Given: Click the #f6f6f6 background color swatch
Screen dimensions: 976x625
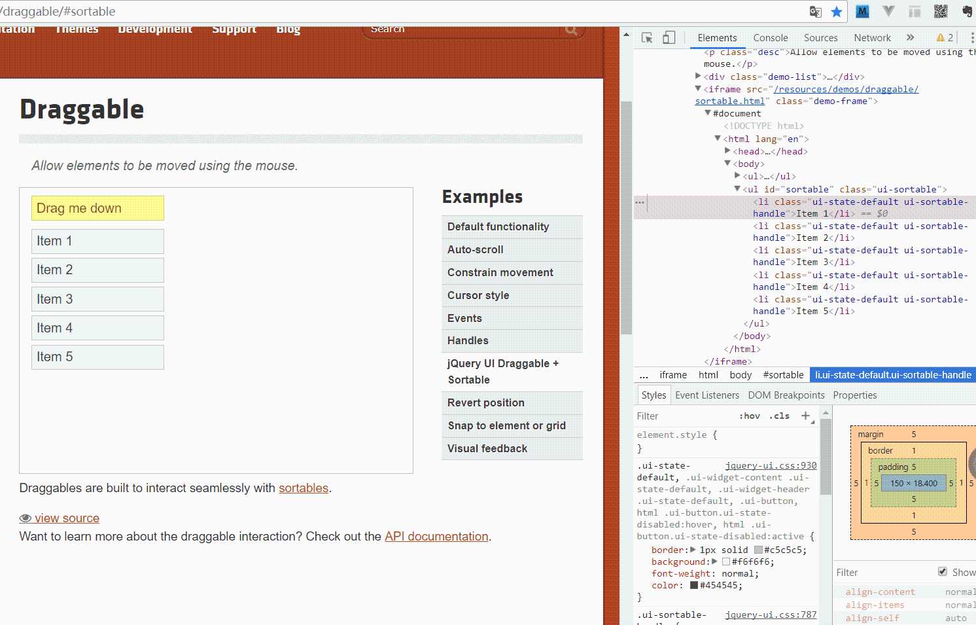Looking at the screenshot, I should (x=726, y=562).
